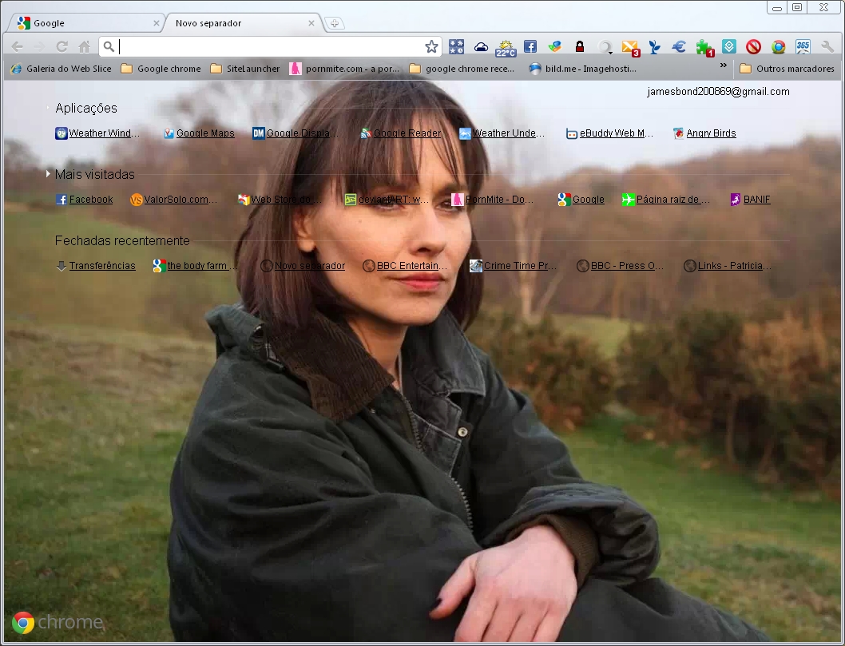Image resolution: width=845 pixels, height=646 pixels.
Task: Reopen BBC - Press O... closed tab
Action: (620, 266)
